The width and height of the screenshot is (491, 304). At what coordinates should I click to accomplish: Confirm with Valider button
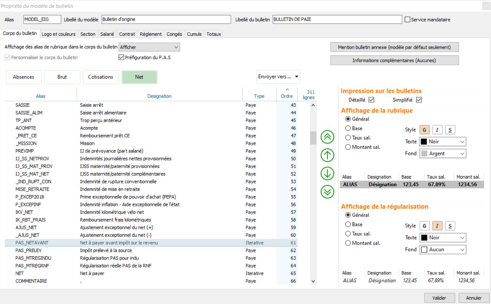coord(439,298)
